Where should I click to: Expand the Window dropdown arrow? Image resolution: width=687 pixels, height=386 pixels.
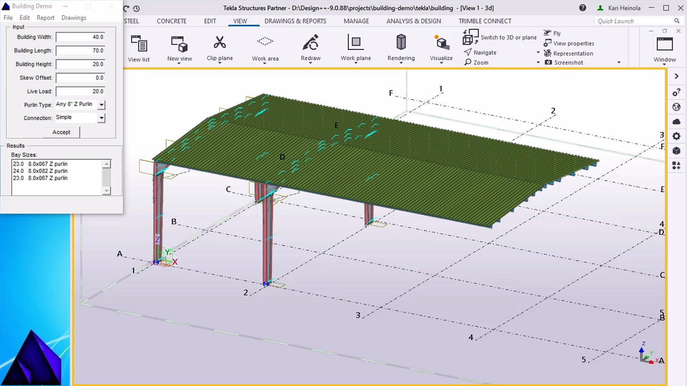[x=664, y=64]
